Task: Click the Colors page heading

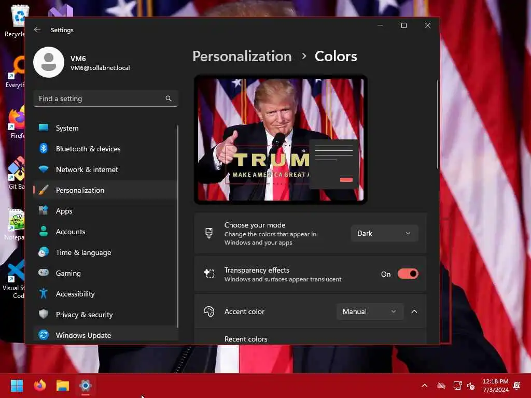Action: click(x=336, y=56)
